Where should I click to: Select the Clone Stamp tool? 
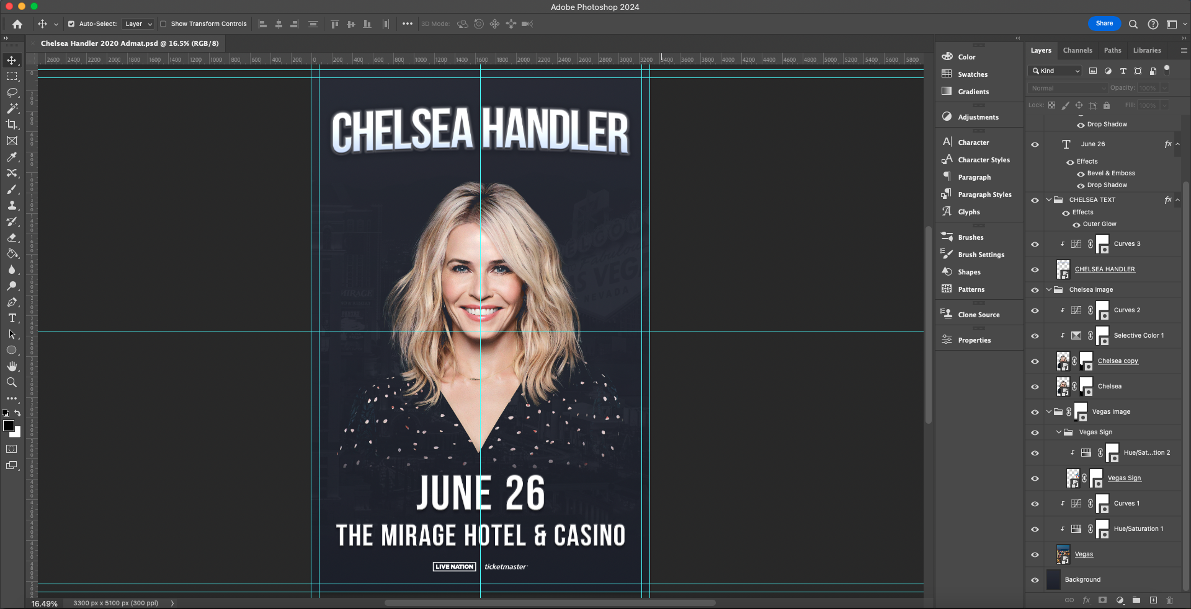[12, 205]
